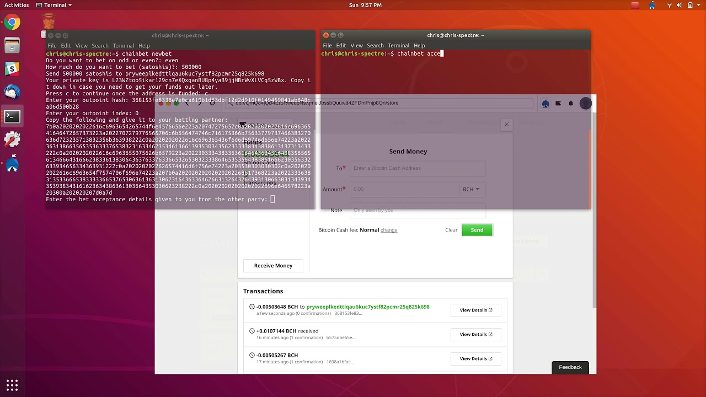
Task: Click the wallet icon in OpenBazaar header
Action: pyautogui.click(x=558, y=103)
